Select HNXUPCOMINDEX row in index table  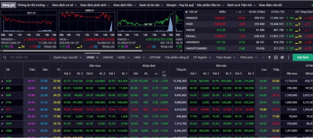(x=248, y=48)
